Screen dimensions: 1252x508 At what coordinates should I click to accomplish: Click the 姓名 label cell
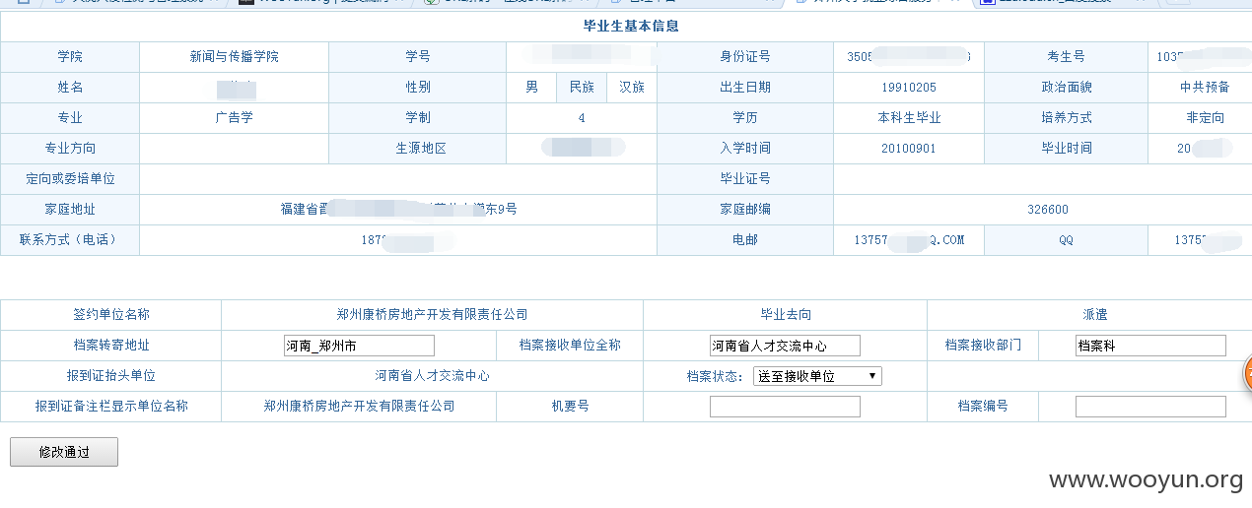(70, 88)
